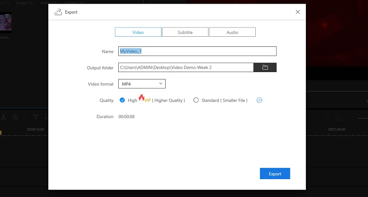Click the 00:00:16.00 timeline ruler mark

35,129
